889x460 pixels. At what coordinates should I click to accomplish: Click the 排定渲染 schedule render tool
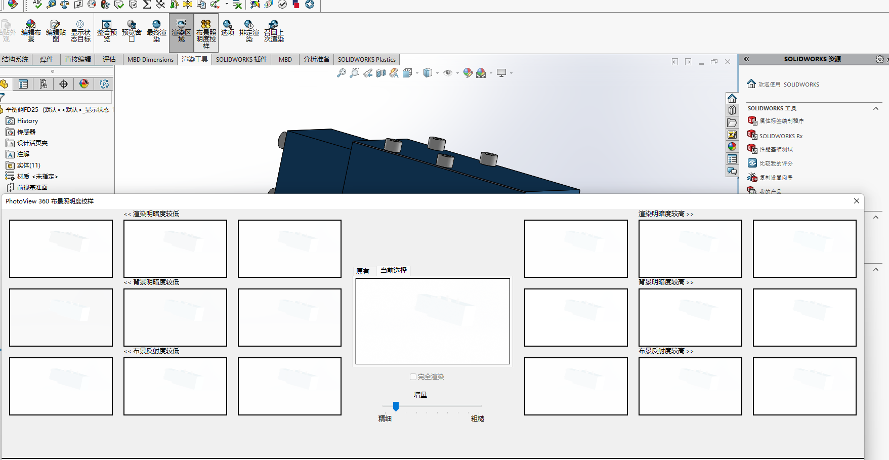[249, 31]
